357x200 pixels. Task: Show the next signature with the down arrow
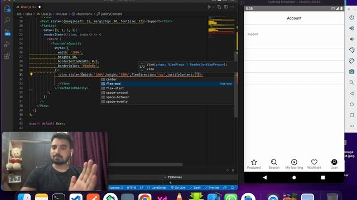pos(142,70)
